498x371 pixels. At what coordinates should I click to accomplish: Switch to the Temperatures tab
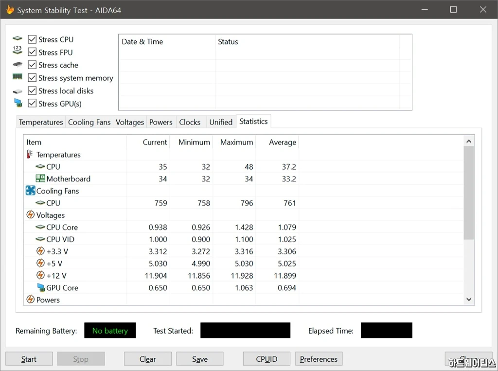coord(41,123)
